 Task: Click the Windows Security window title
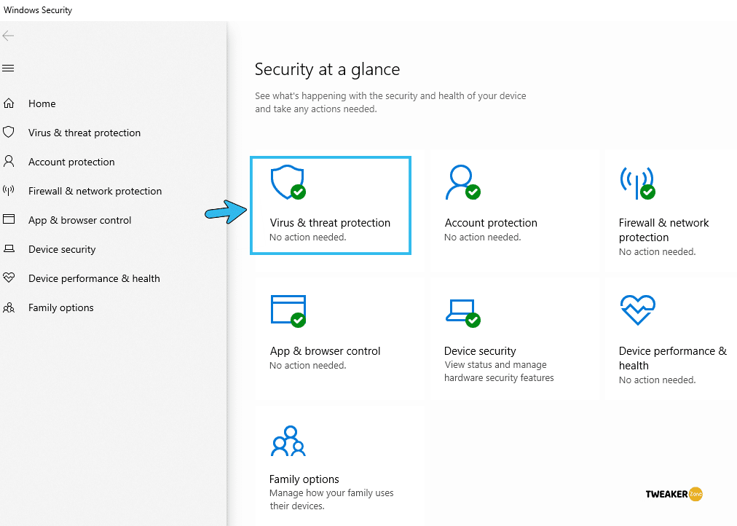(x=38, y=10)
